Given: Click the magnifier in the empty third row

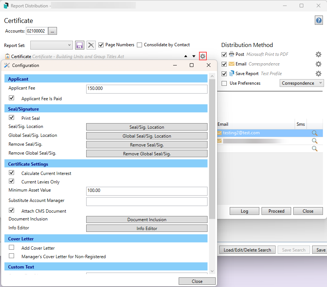Looking at the screenshot, I should point(314,149).
